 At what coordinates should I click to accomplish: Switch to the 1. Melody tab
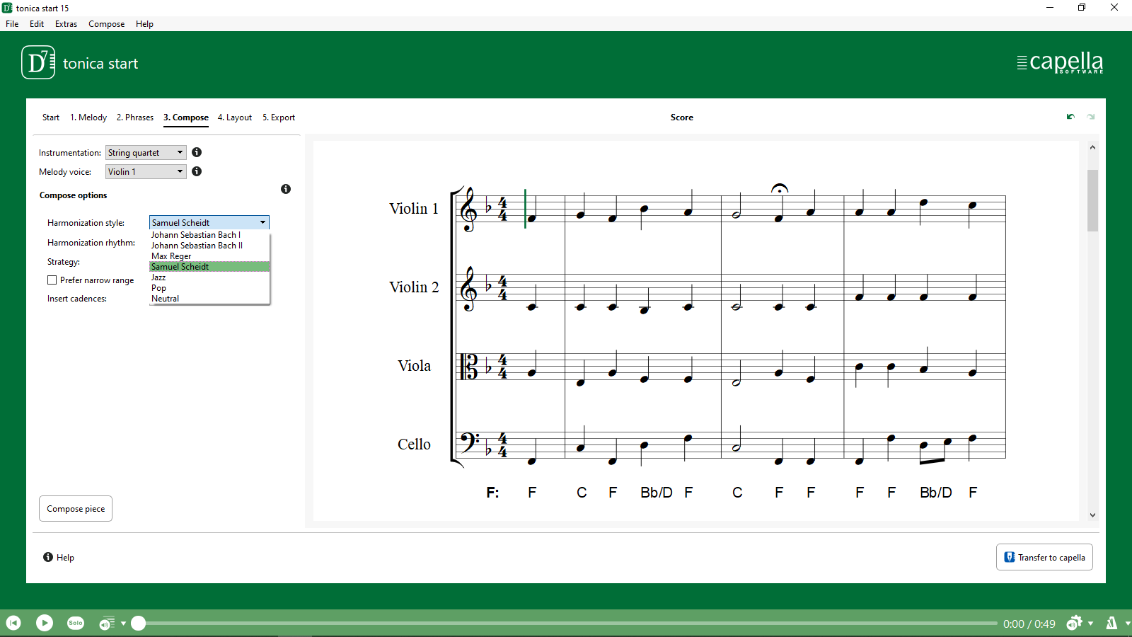[x=88, y=117]
